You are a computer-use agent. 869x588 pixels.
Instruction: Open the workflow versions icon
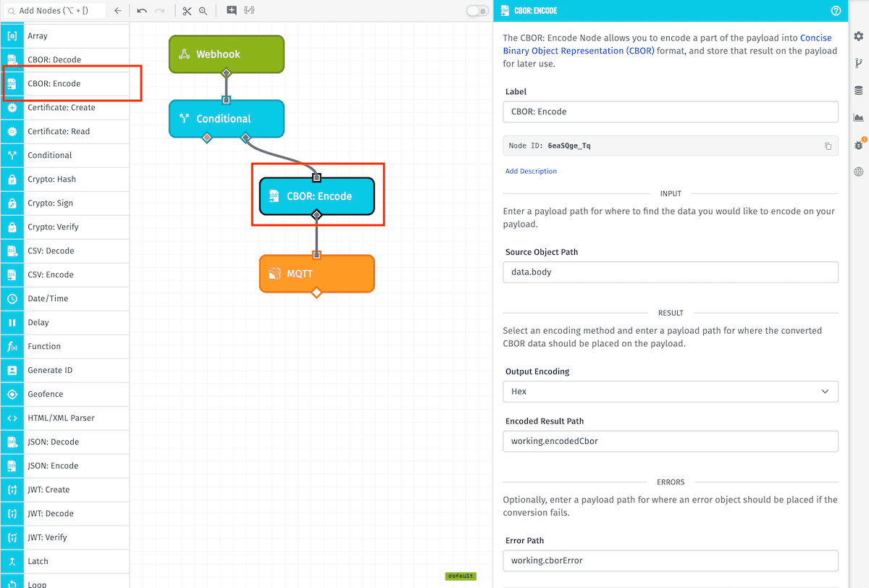(x=858, y=63)
